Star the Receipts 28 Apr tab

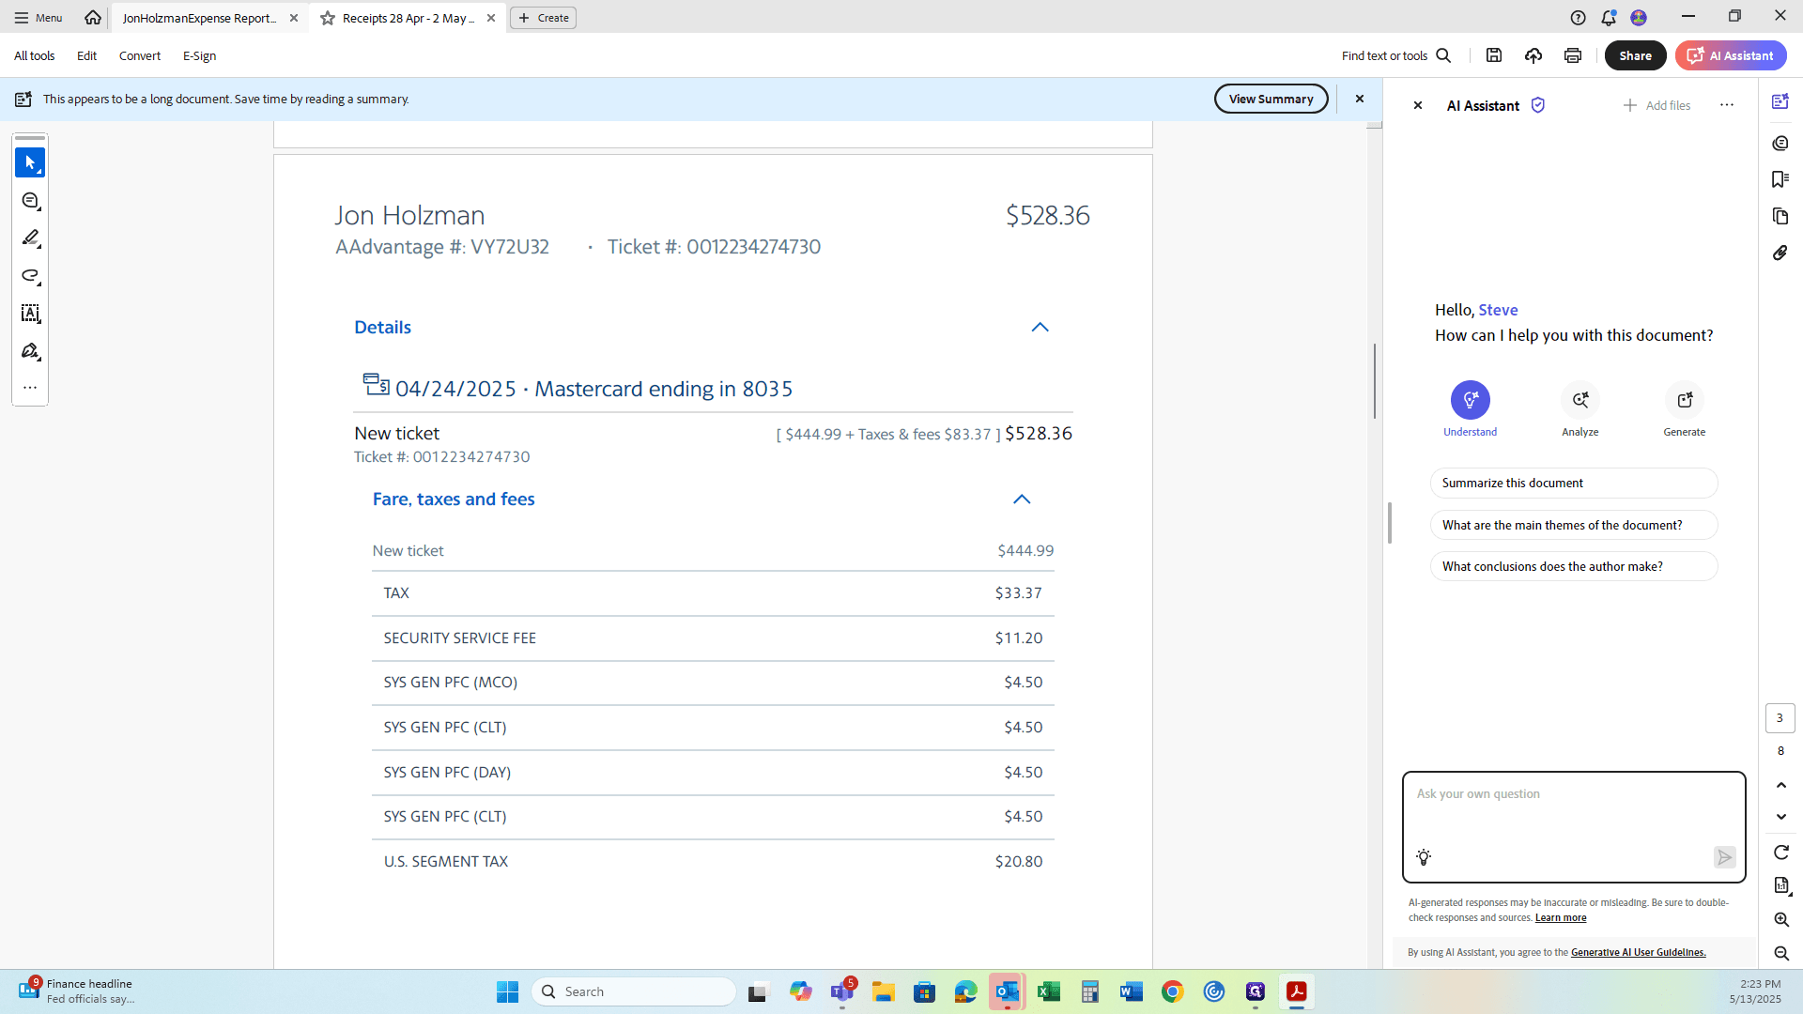coord(328,18)
